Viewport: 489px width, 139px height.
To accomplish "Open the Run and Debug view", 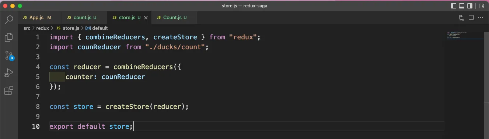I will [x=9, y=73].
